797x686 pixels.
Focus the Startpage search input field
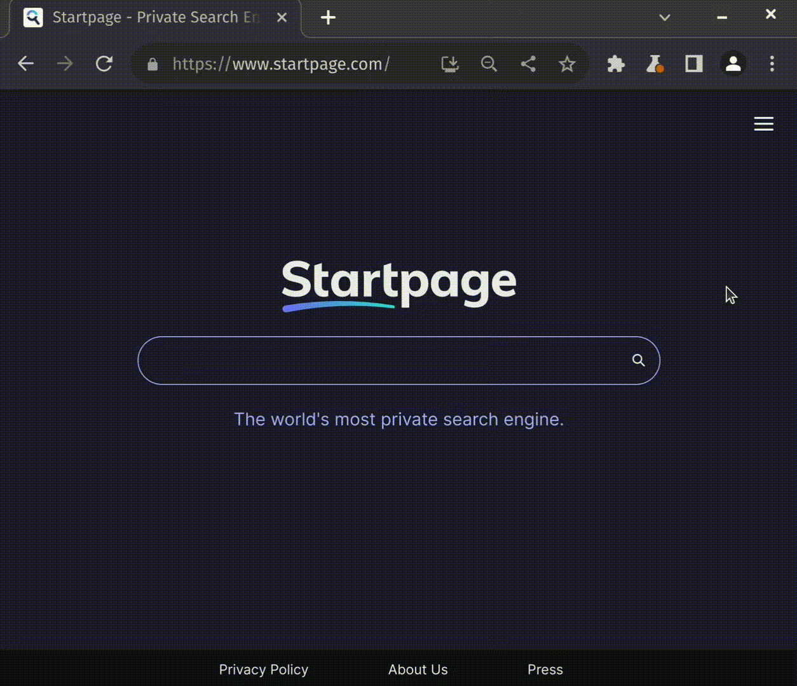pos(381,360)
